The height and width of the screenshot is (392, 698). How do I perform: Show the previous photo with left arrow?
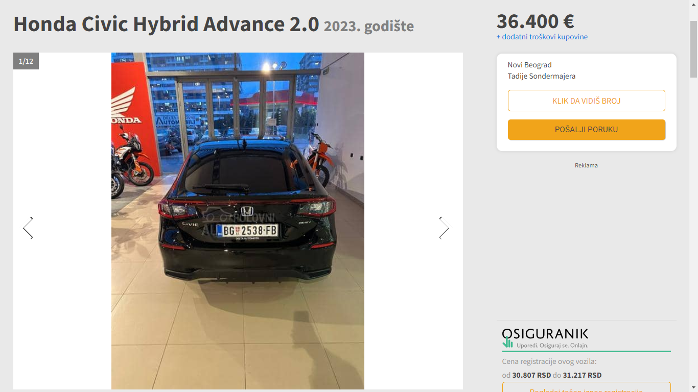pyautogui.click(x=28, y=228)
